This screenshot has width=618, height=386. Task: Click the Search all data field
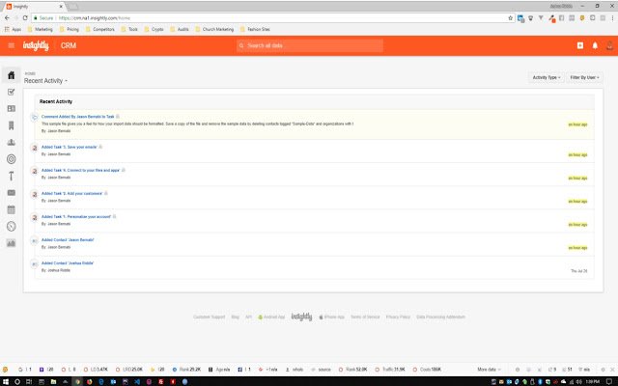310,45
